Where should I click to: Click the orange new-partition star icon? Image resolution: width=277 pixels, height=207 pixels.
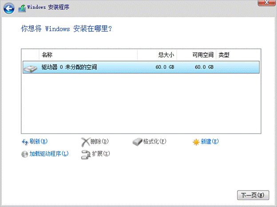[x=196, y=142]
